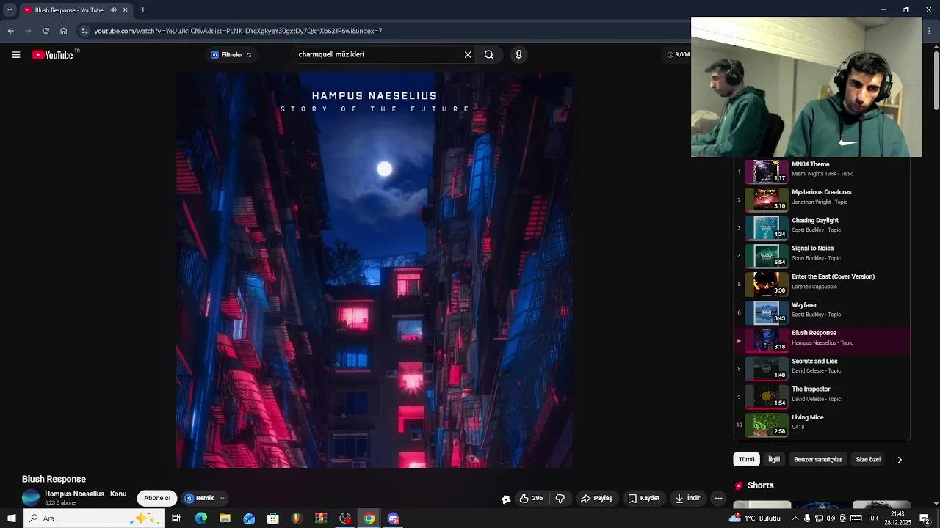The image size is (940, 528).
Task: Open the weather widget showing 1°C Bulutlu
Action: pyautogui.click(x=754, y=518)
